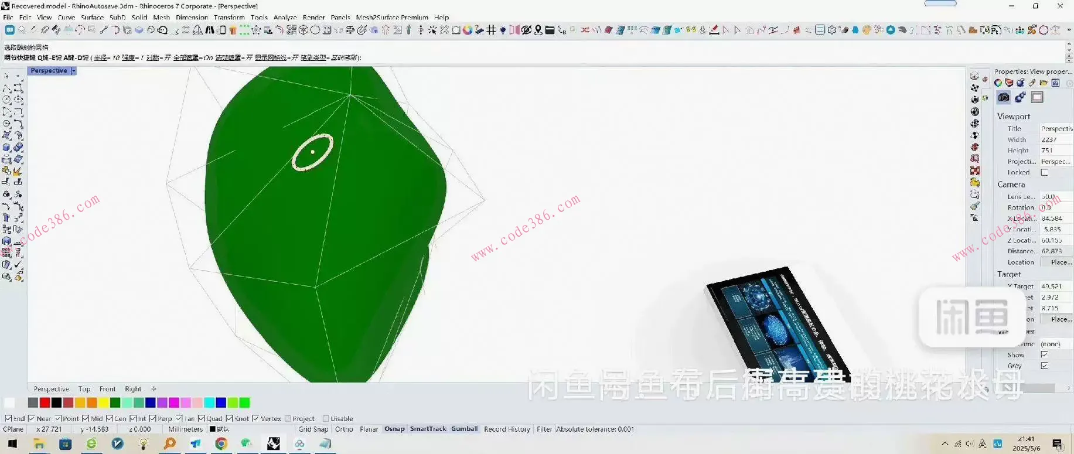1074x454 pixels.
Task: Click the red X-shaped toolbar icon
Action: tap(585, 30)
